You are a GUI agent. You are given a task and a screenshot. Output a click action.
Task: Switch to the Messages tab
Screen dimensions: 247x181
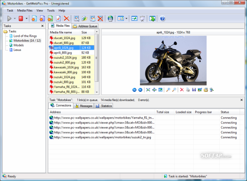pos(84,106)
